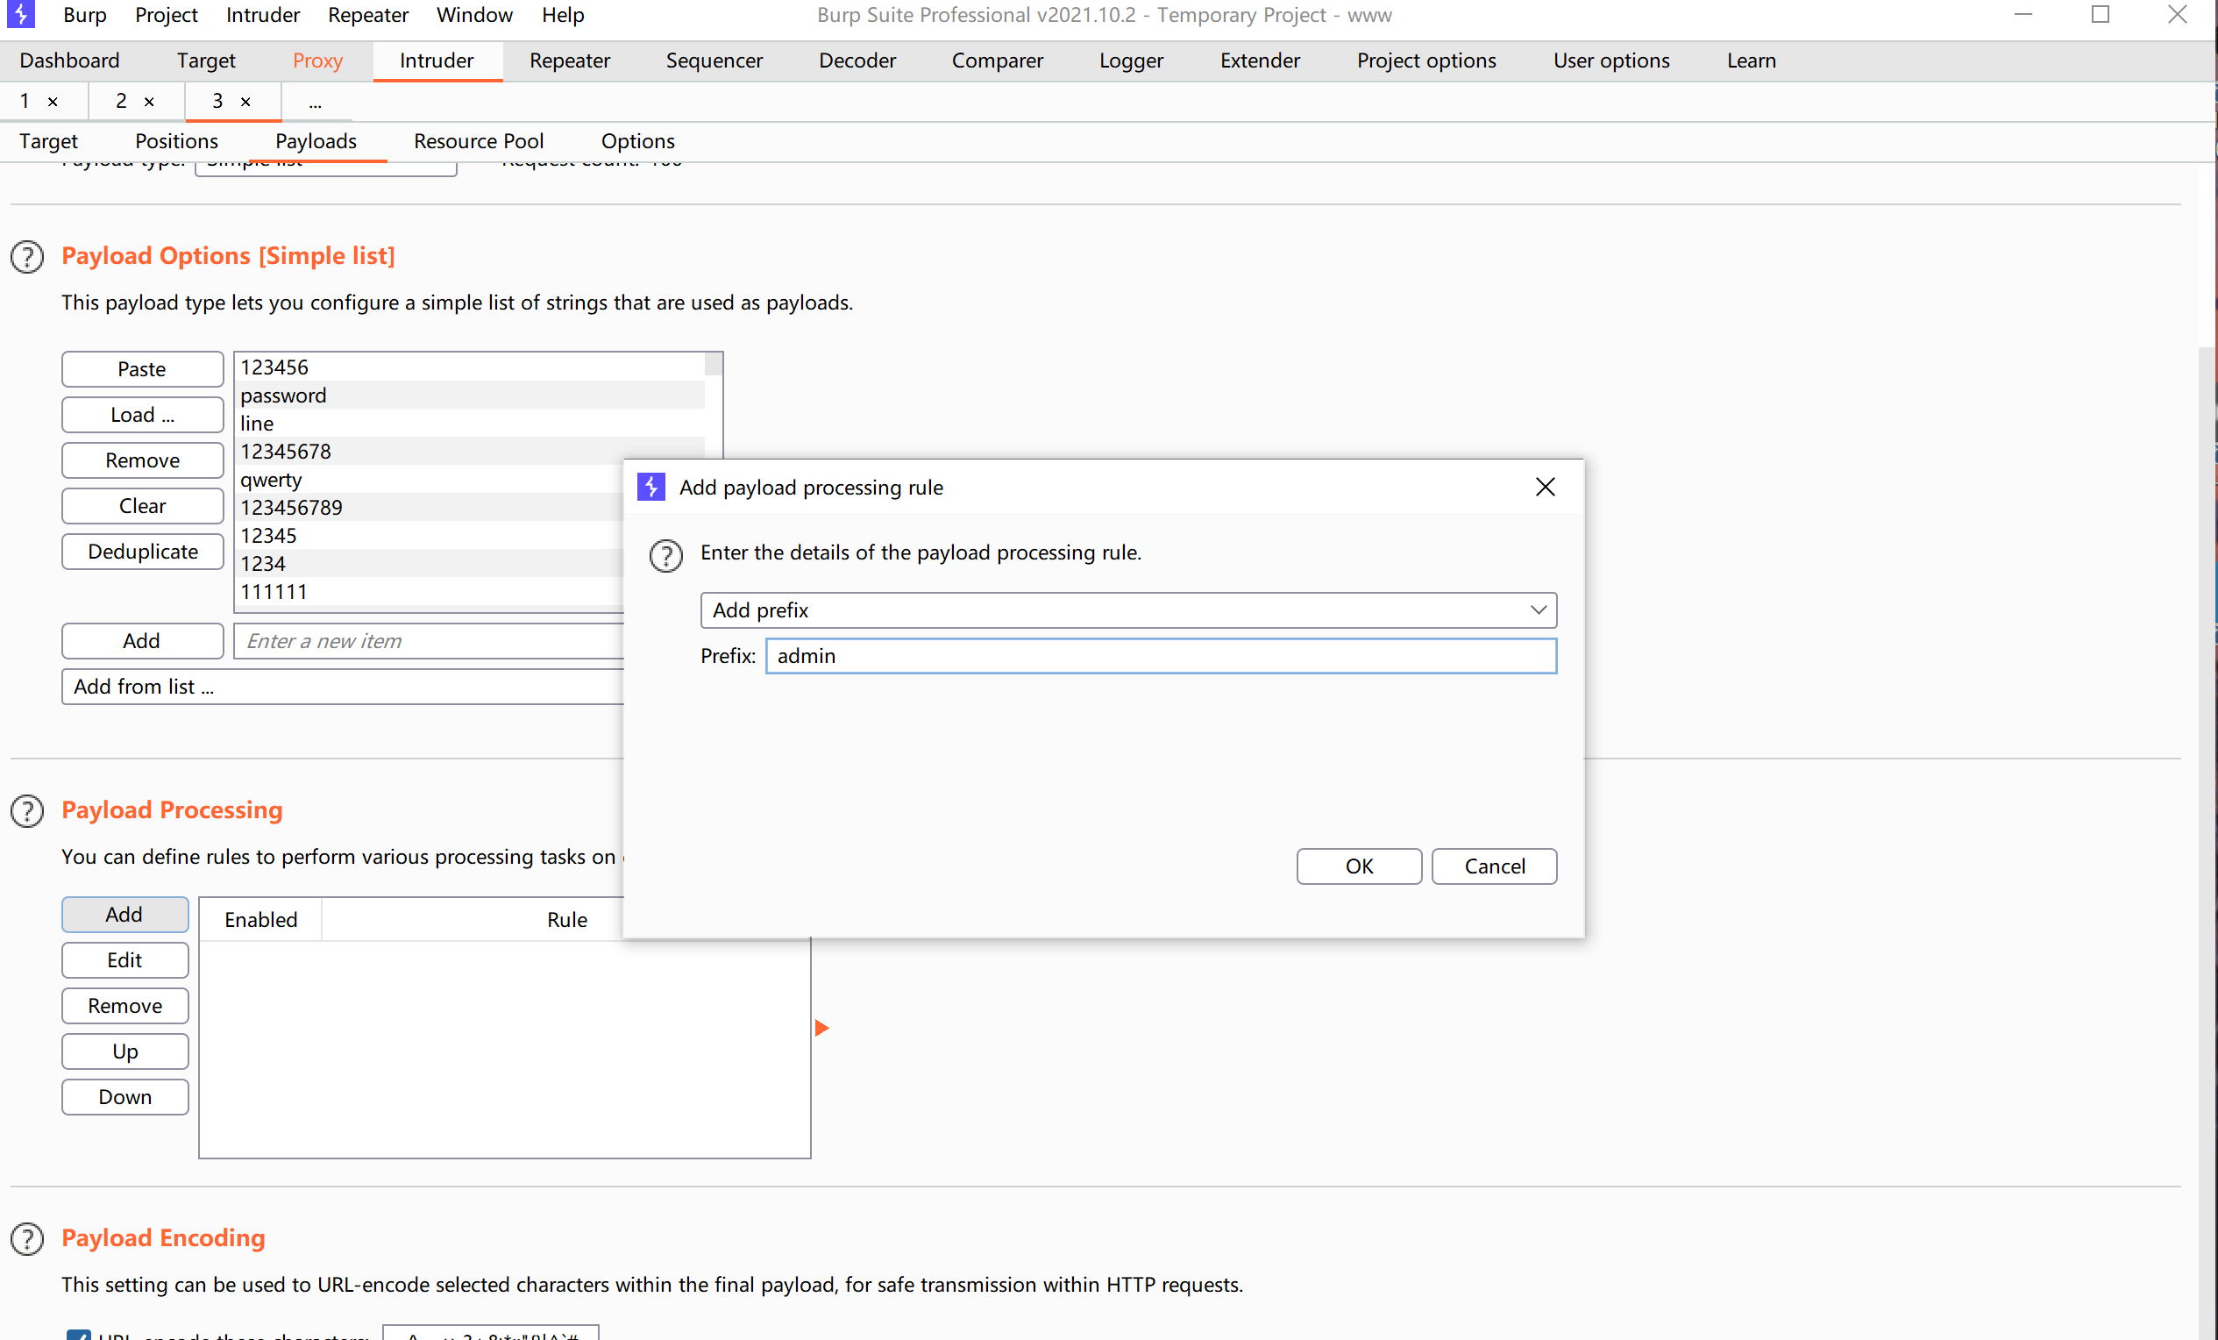Clear the payload list
Screen dimensions: 2218x1340
[142, 506]
